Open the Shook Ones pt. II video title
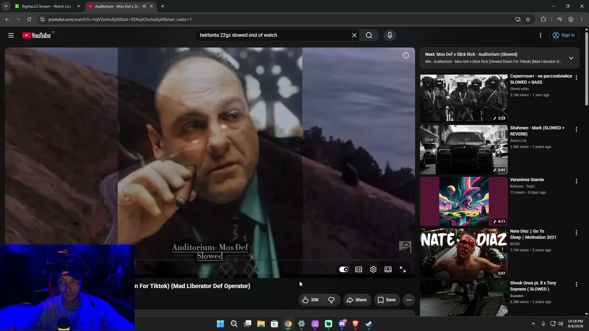 [x=533, y=286]
